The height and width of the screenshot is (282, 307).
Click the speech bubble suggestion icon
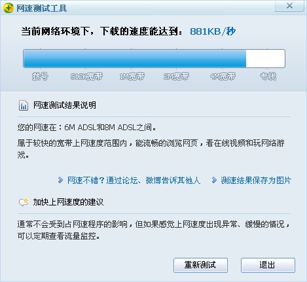24,202
